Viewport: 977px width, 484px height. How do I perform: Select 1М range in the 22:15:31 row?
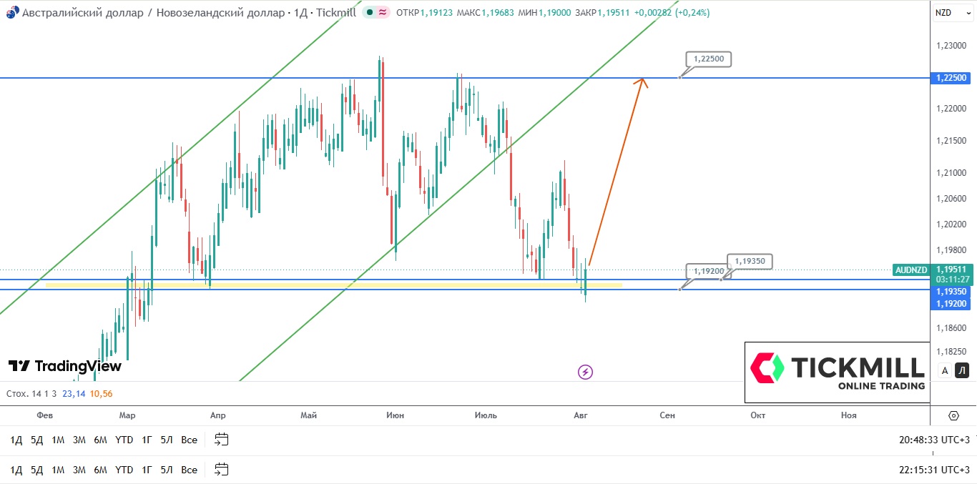[x=58, y=470]
